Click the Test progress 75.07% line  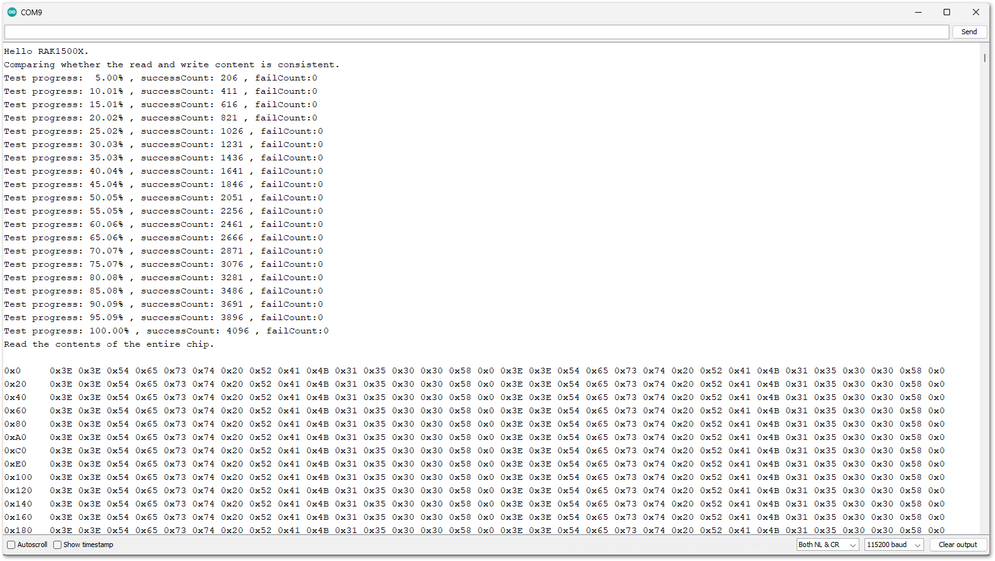[164, 264]
